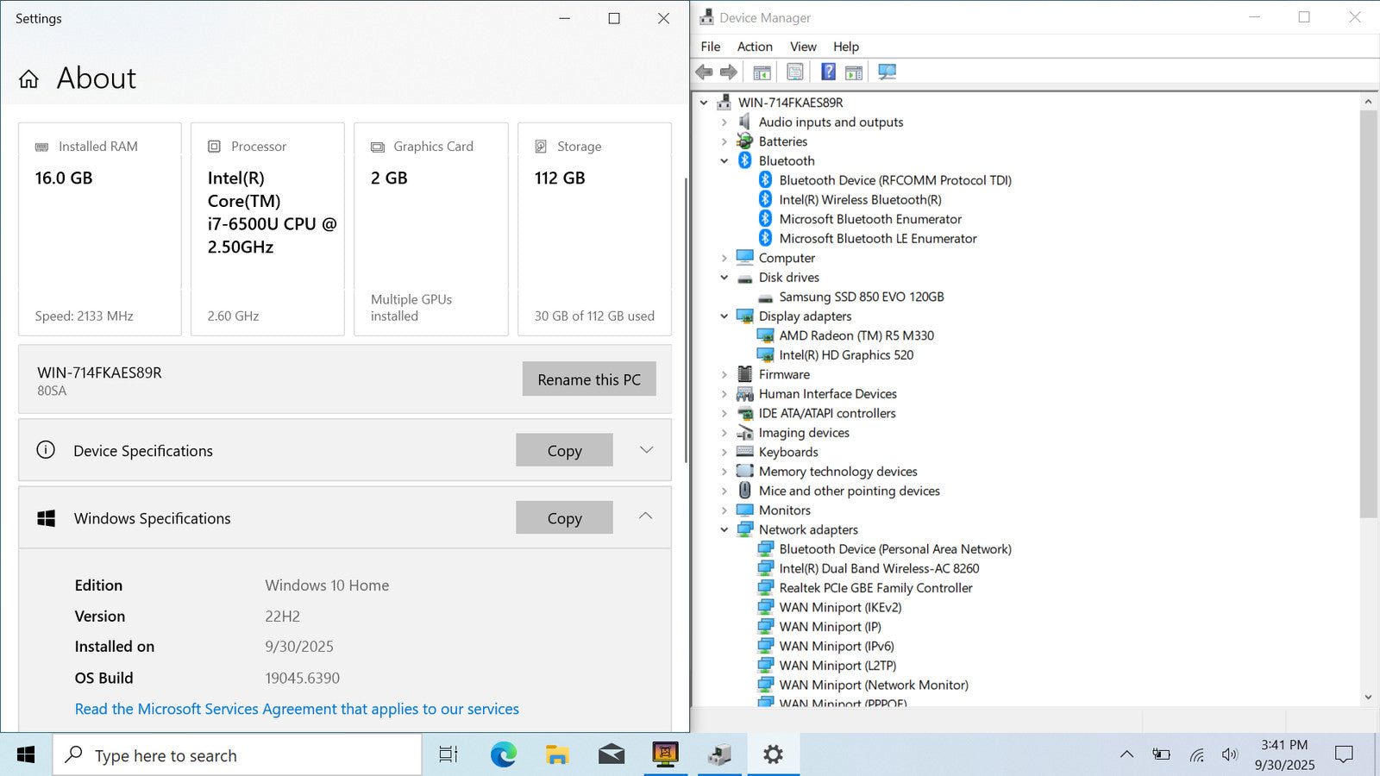Open the Action menu in Device Manager
Screen dimensions: 1380x776
(x=755, y=47)
